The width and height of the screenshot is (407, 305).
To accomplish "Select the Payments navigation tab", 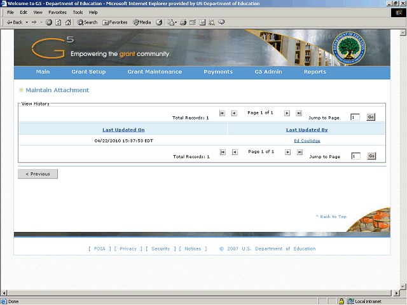I will pos(218,72).
